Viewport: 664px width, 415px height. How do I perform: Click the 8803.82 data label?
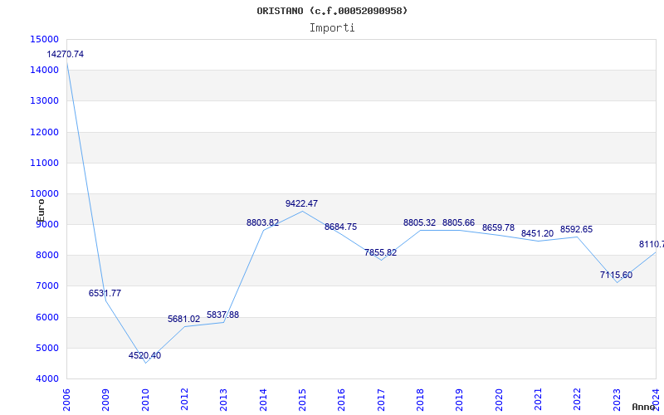(262, 222)
